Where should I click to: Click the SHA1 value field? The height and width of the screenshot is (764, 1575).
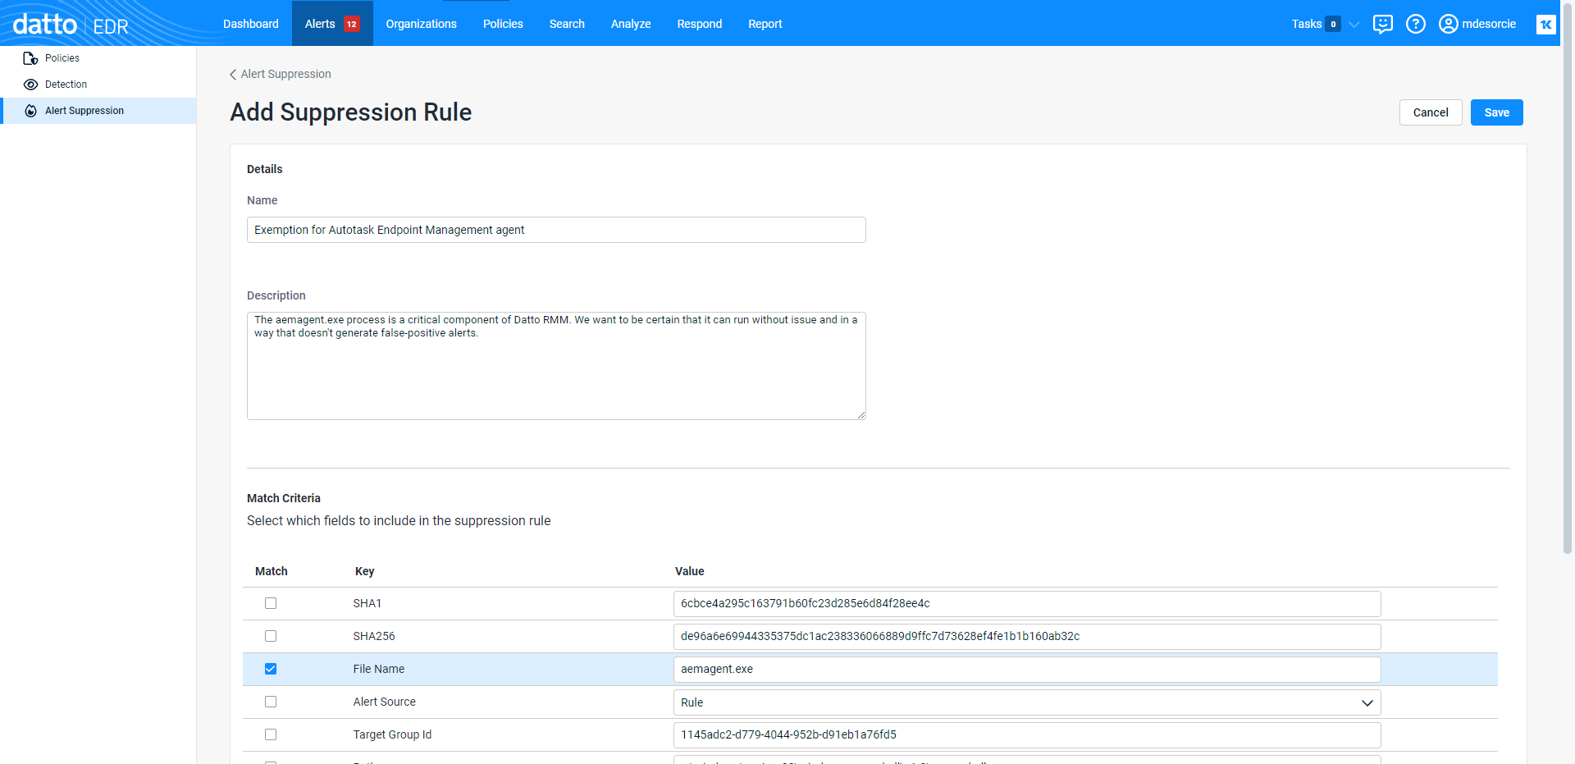tap(1027, 604)
